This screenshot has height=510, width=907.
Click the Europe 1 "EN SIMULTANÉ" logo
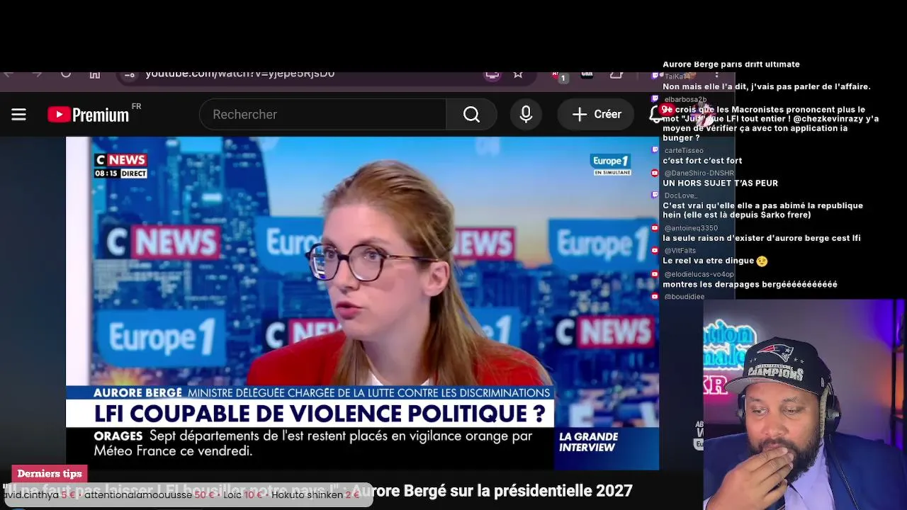pos(610,164)
